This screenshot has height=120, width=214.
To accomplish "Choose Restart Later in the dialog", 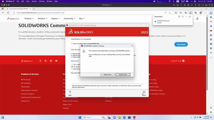I will click(x=123, y=75).
